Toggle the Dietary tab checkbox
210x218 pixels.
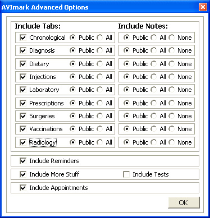coord(23,64)
